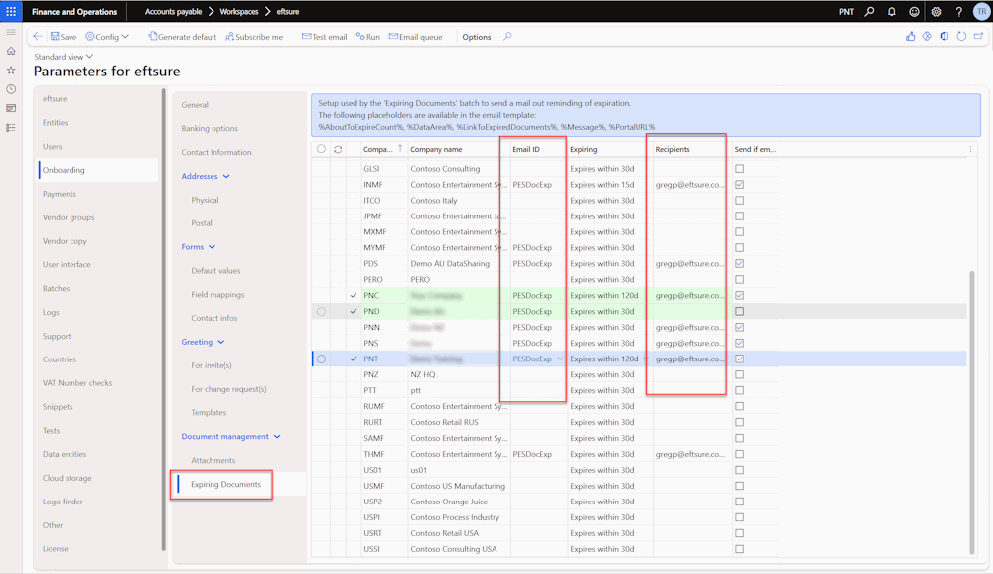Screen dimensions: 993x574
Task: Click Test email
Action: (x=325, y=37)
